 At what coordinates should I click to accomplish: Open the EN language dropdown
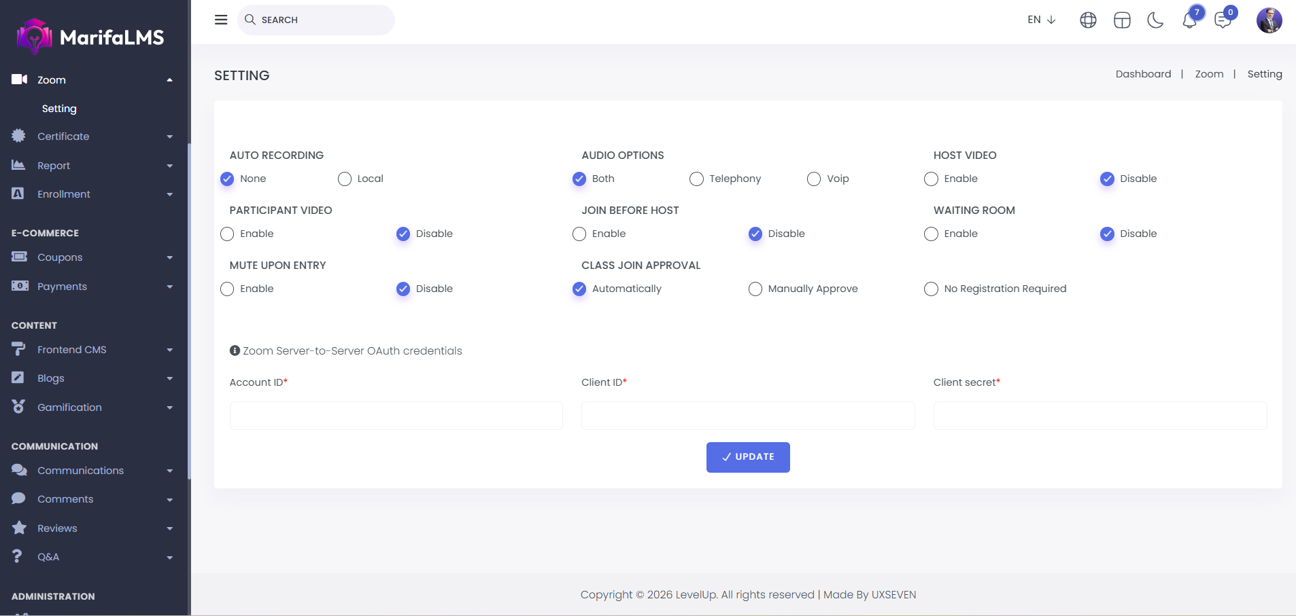pyautogui.click(x=1041, y=20)
